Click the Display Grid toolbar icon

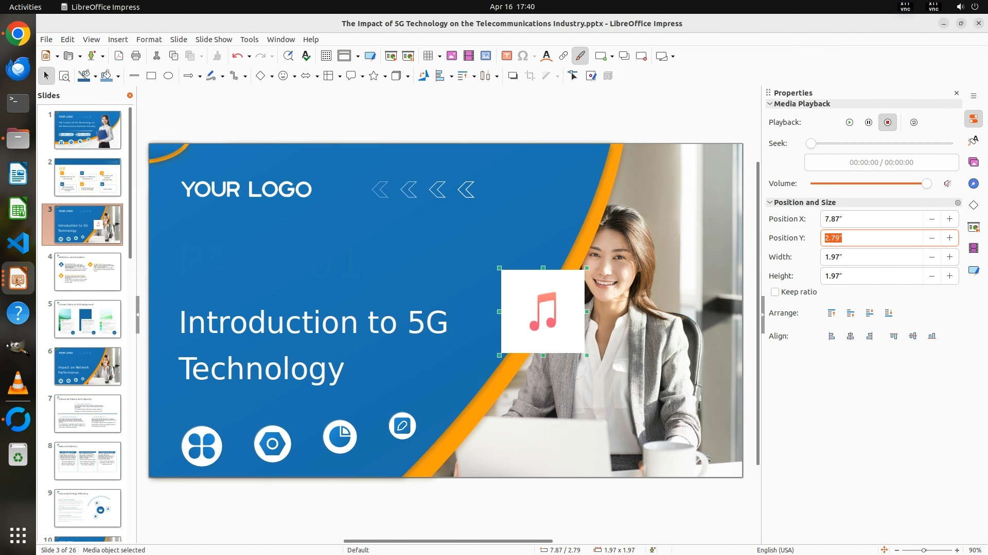326,56
